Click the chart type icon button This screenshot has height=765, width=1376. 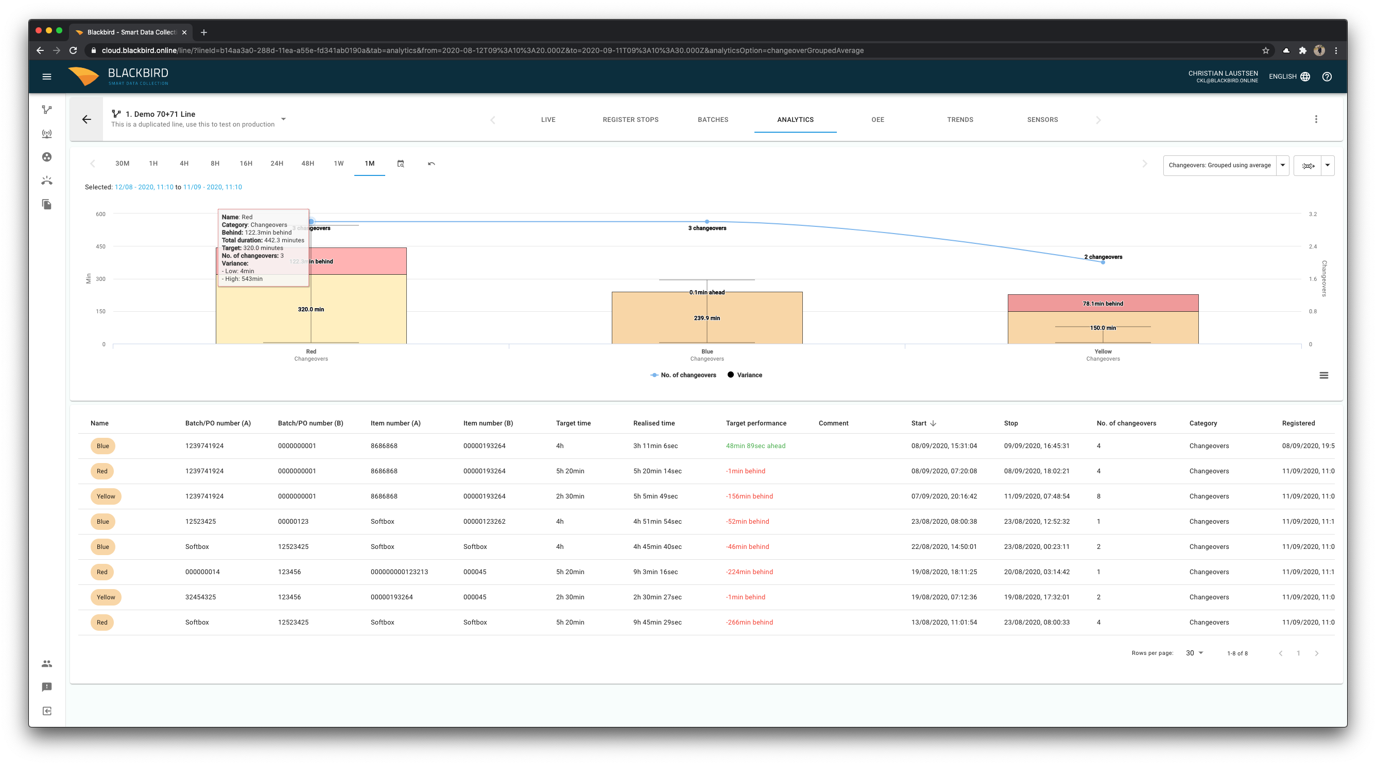(x=1308, y=165)
